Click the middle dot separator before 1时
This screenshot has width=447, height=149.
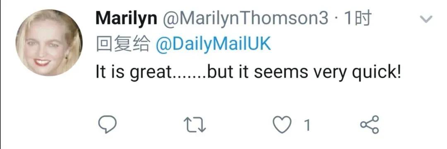336,19
